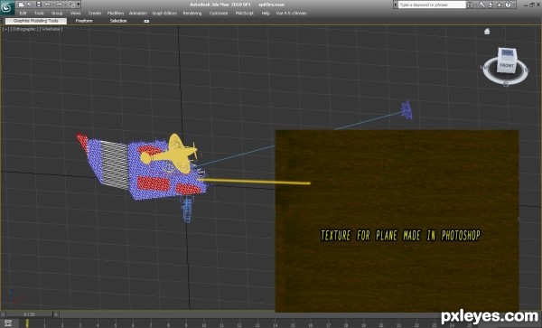
Task: Expand the InfoCenter search field arrow
Action: click(x=396, y=5)
